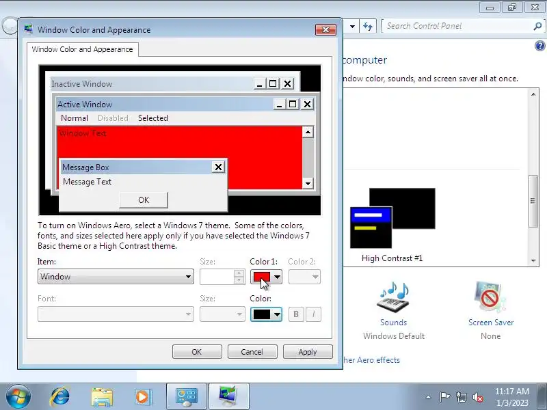Viewport: 547px width, 410px height.
Task: Click the network tray icon
Action: click(x=461, y=397)
